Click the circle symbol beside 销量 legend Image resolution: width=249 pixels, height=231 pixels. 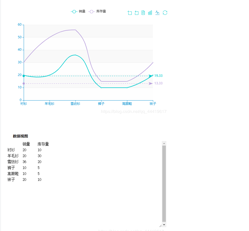(74, 12)
